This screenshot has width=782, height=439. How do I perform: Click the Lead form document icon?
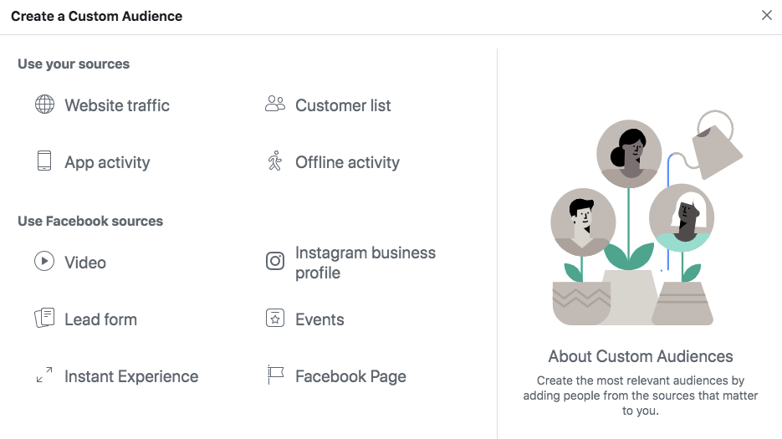tap(44, 319)
